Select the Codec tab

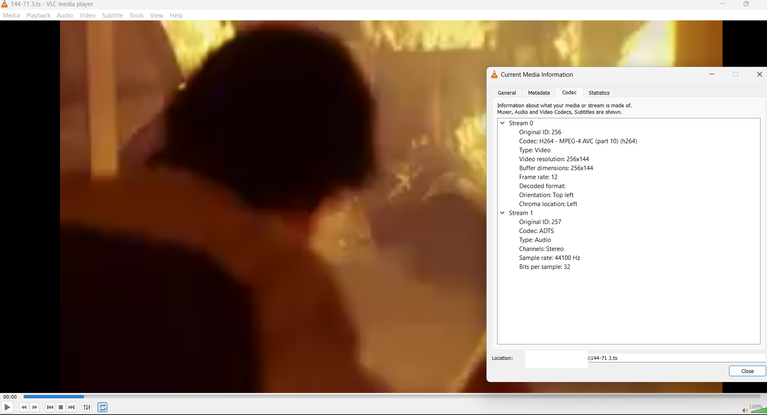[569, 93]
